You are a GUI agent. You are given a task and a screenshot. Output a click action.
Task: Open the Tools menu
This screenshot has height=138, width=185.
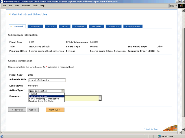pyautogui.click(x=35, y=5)
